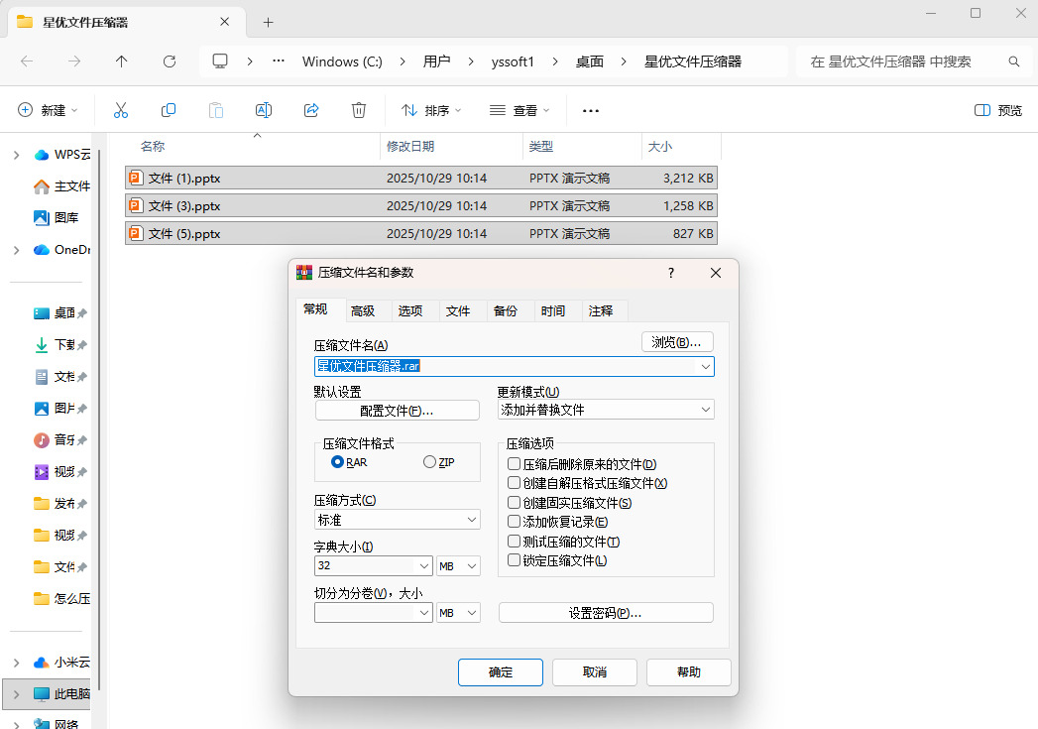Image resolution: width=1038 pixels, height=729 pixels.
Task: Open the 压缩方式 dropdown
Action: click(472, 520)
